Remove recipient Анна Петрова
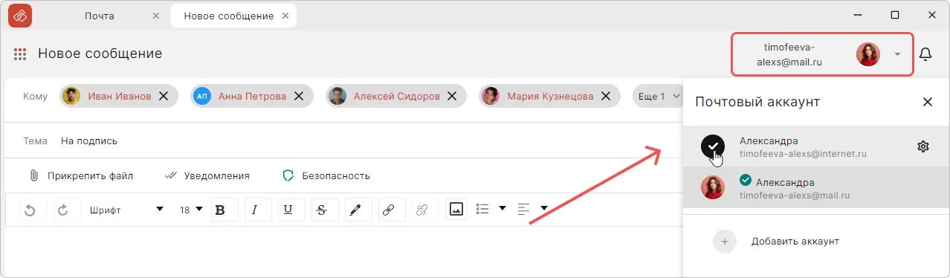The height and width of the screenshot is (278, 950). pyautogui.click(x=299, y=96)
